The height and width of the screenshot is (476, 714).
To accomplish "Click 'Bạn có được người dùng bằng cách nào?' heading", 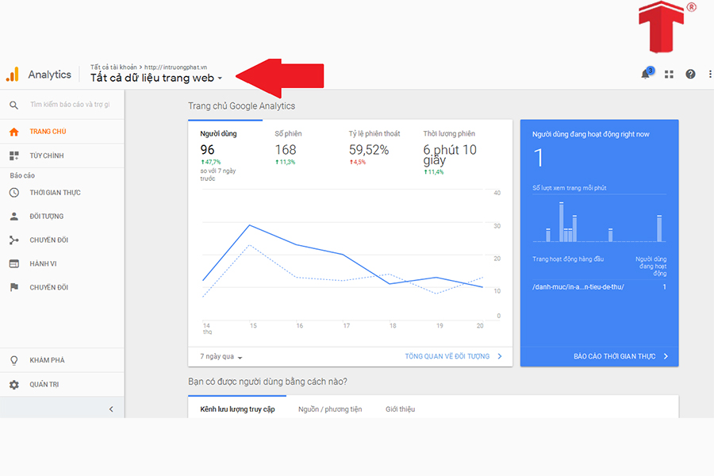I will (x=268, y=382).
